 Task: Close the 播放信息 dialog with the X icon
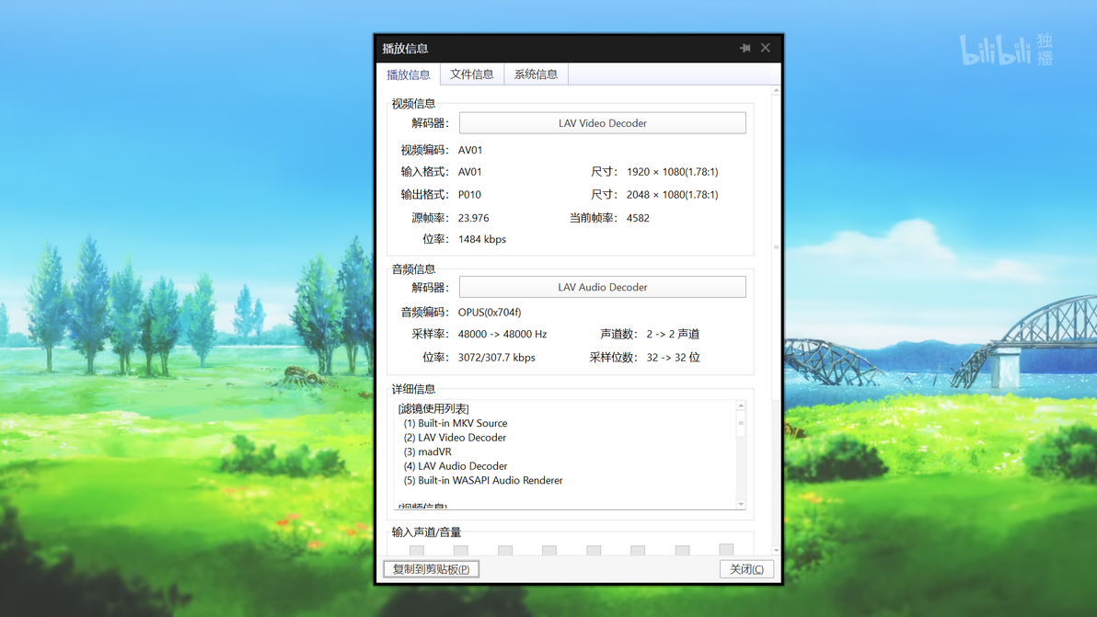766,48
